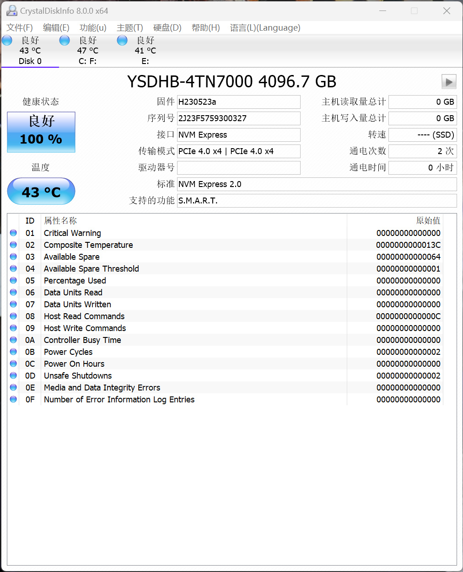Select the C: F: drive tab

click(88, 51)
